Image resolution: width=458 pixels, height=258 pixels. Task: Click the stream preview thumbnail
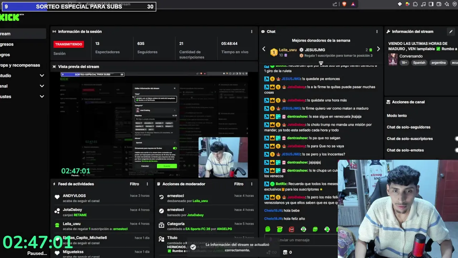154,125
